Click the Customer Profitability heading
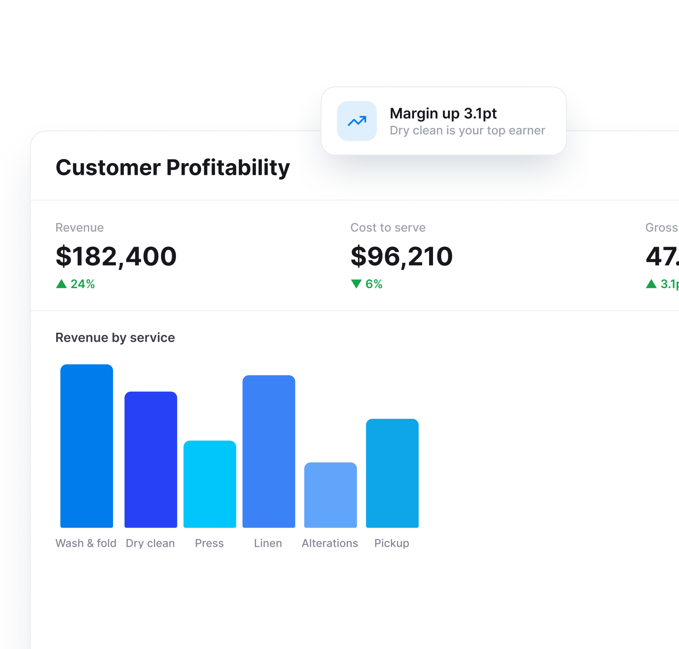This screenshot has width=679, height=649. [173, 168]
